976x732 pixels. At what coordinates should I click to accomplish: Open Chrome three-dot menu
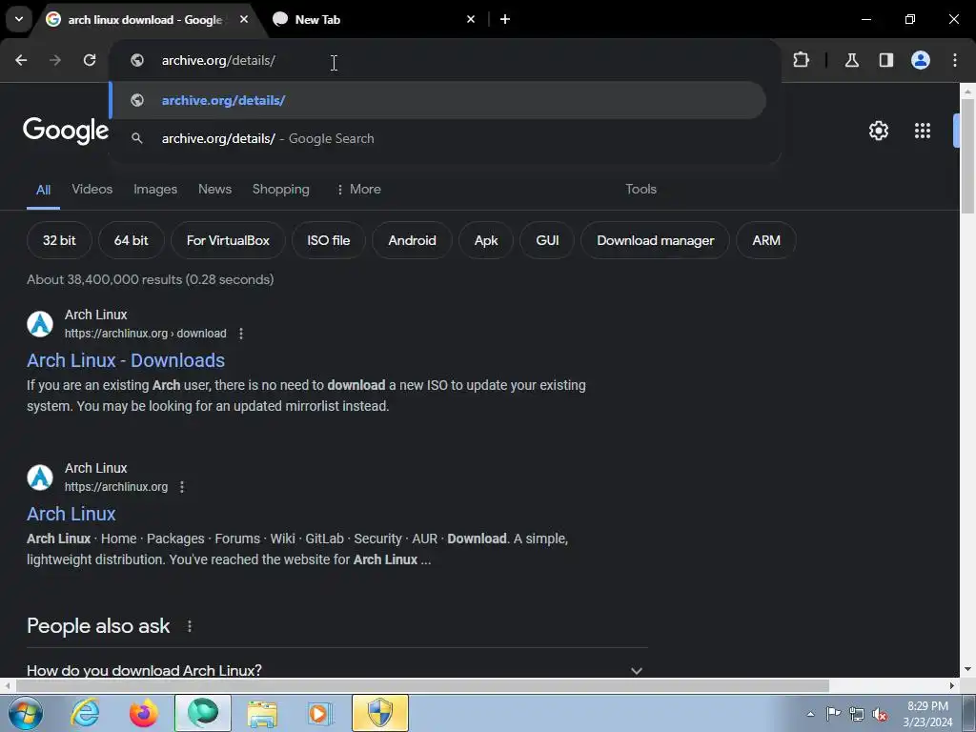[x=955, y=60]
